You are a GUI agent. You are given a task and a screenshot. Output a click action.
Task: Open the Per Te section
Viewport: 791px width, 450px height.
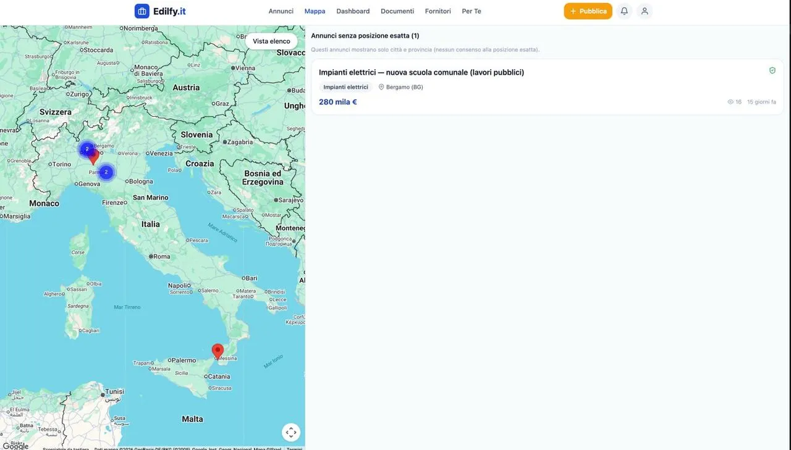point(472,11)
